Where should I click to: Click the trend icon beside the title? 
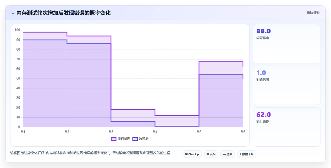click(x=12, y=13)
